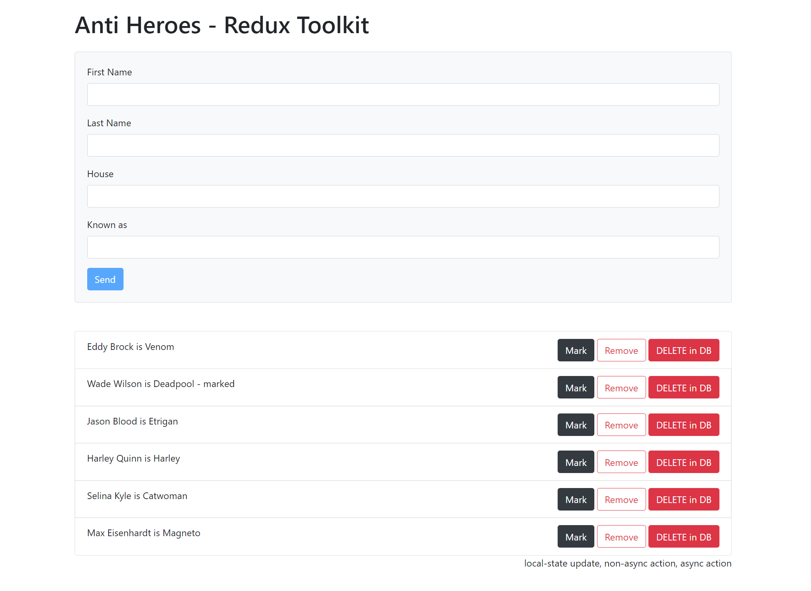
Task: Click the House input field
Action: click(403, 196)
